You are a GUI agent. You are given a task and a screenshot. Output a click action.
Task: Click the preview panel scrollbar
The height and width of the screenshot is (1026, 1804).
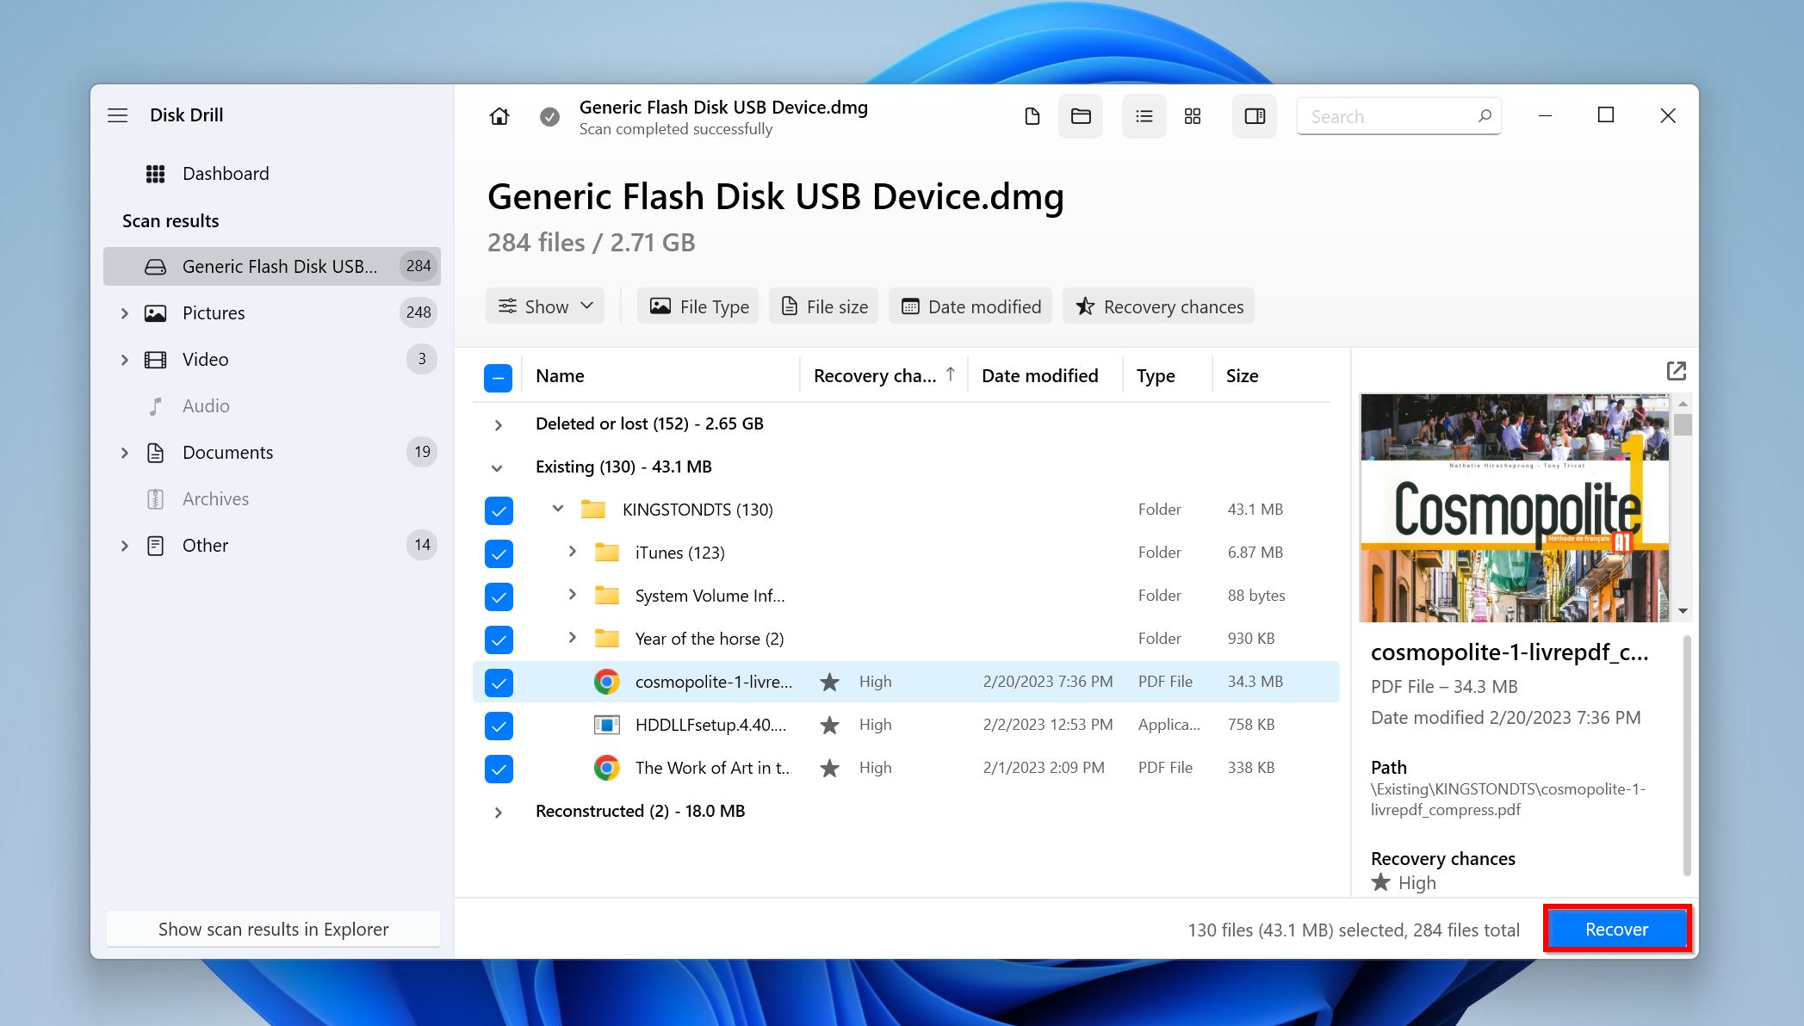pos(1686,756)
